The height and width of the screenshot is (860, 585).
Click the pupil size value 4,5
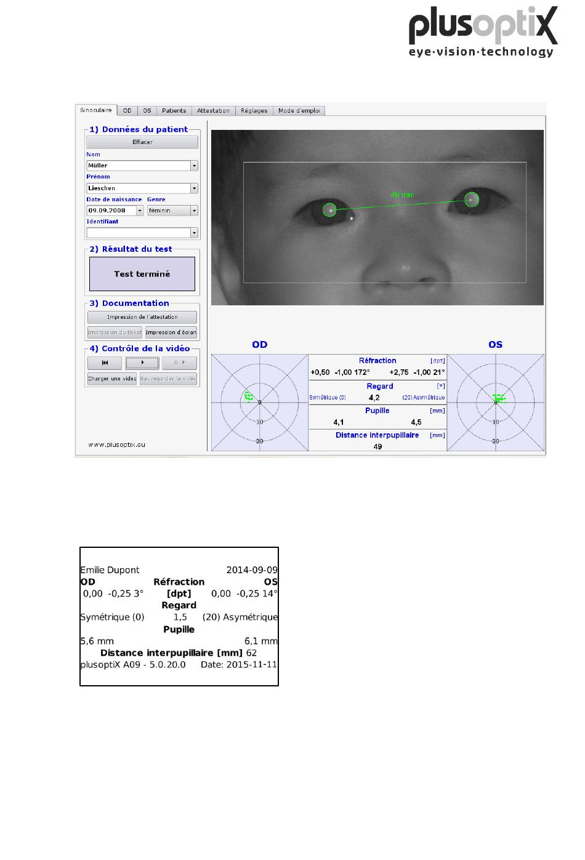click(x=416, y=422)
